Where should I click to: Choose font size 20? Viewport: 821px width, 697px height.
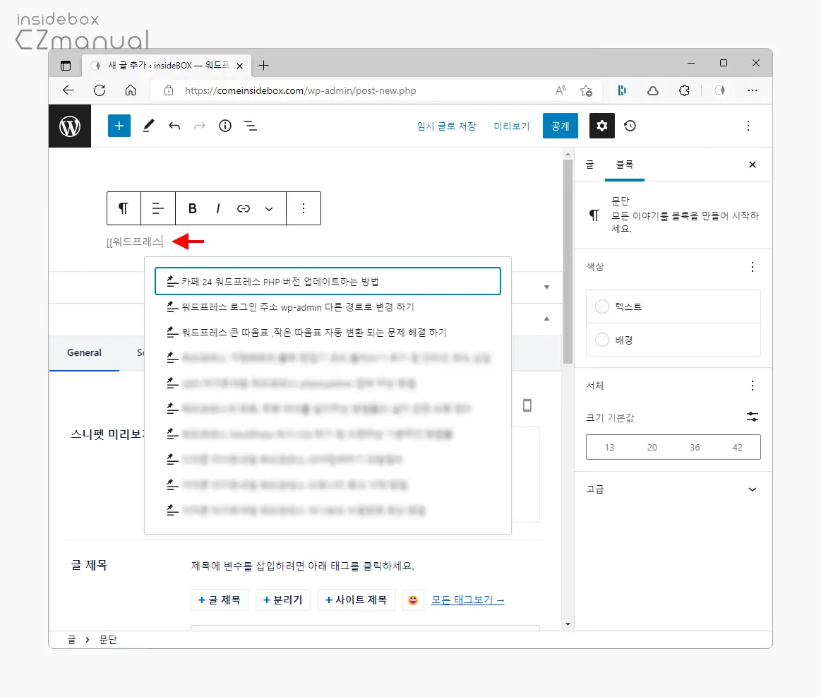(652, 447)
